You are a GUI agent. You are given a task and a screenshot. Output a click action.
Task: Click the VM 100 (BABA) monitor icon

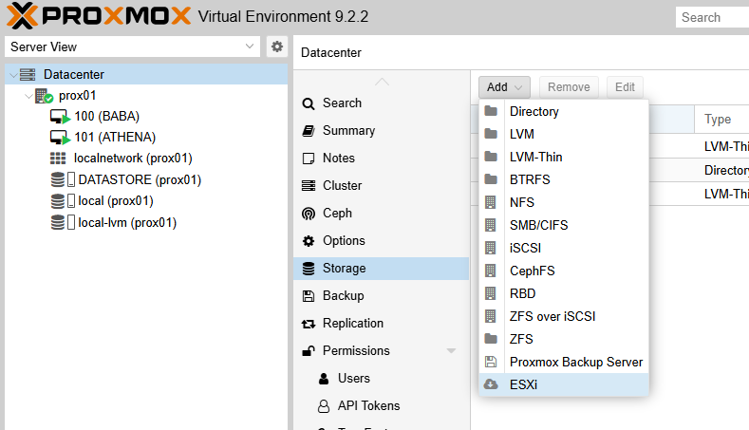(60, 117)
